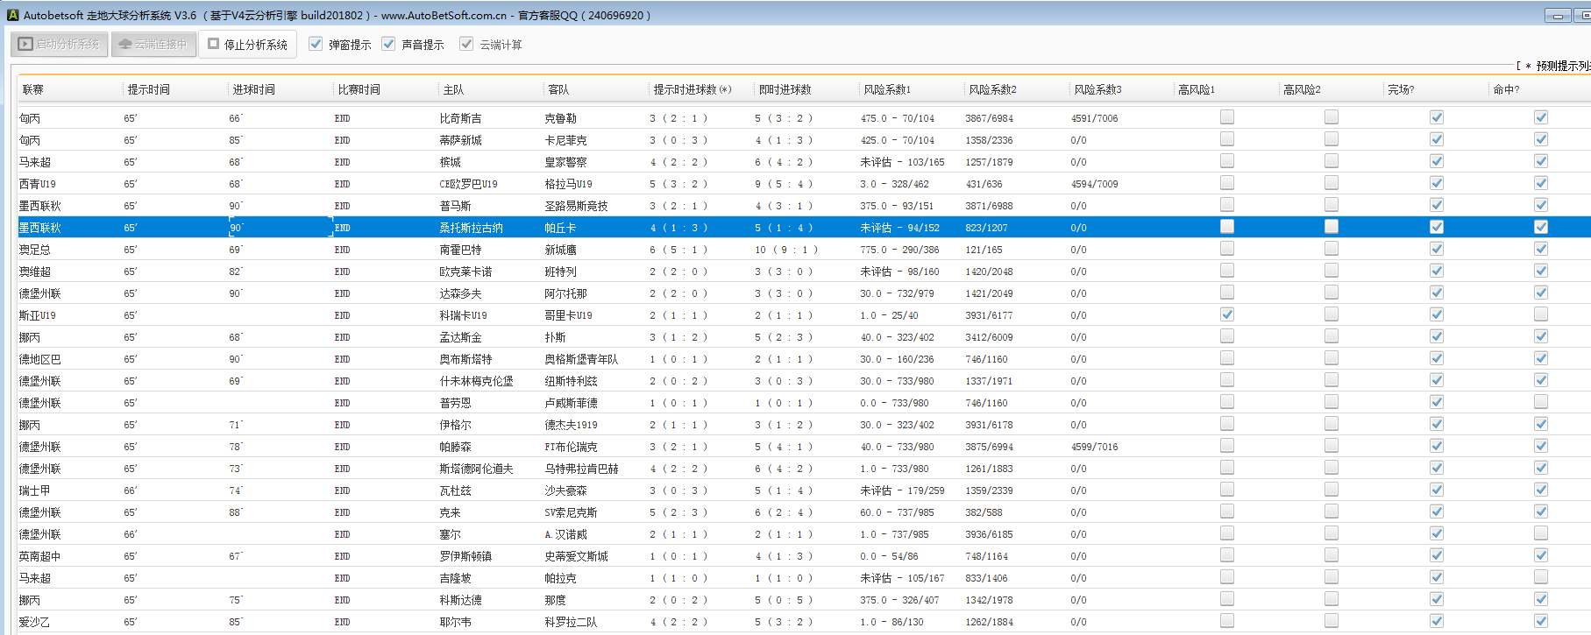Uncheck 高风险1 in the 科瑞卡U19 row
The height and width of the screenshot is (635, 1591).
point(1226,314)
